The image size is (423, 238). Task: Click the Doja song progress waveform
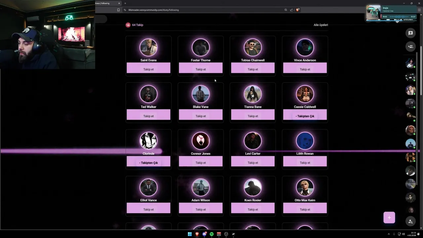(x=399, y=17)
